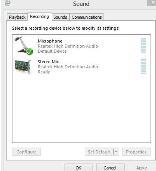This screenshot has width=156, height=171.
Task: Close the Sound dialog window
Action: pos(152,3)
